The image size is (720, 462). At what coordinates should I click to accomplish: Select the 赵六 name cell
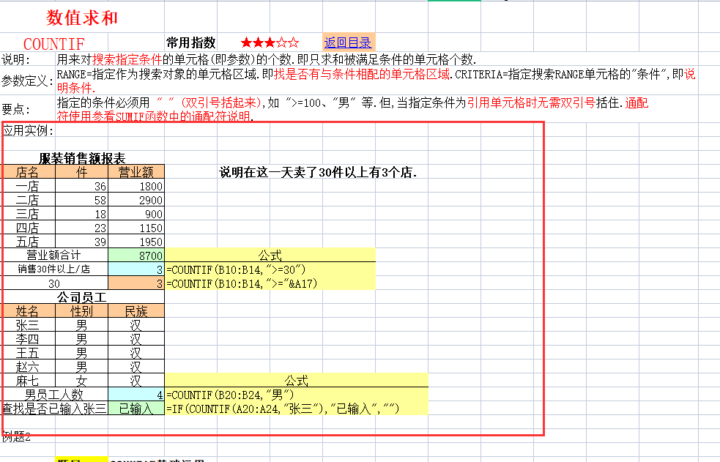click(x=29, y=367)
